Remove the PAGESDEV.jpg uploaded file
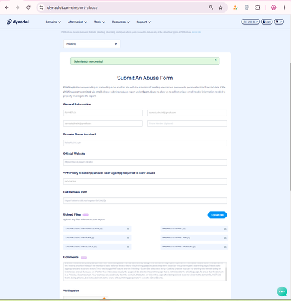Viewport: 291px width, 301px height. [225, 247]
